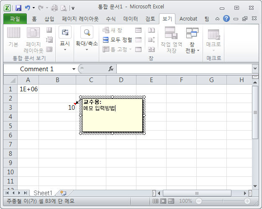Click 모두 정렬 button
Viewport: 262px width, 209px height.
point(117,40)
